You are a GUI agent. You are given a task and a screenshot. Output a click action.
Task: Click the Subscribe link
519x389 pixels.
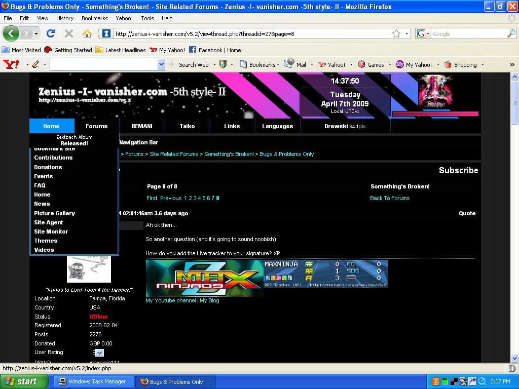click(x=458, y=170)
